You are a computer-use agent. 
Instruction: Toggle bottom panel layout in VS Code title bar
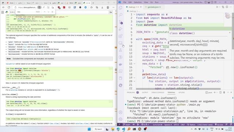(209, 2)
